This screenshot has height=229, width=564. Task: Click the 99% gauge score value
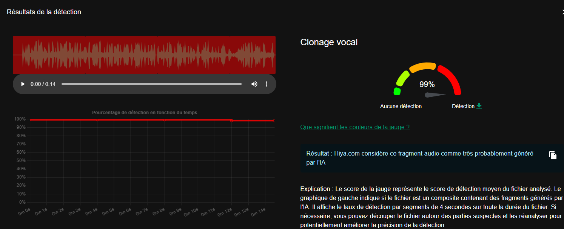(427, 84)
